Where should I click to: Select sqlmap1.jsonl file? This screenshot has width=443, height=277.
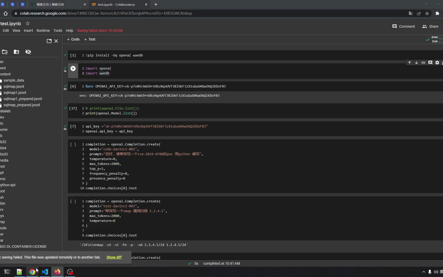(15, 93)
